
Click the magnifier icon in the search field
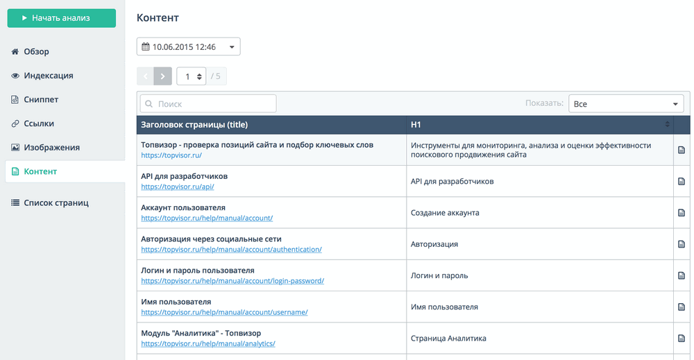pyautogui.click(x=149, y=104)
